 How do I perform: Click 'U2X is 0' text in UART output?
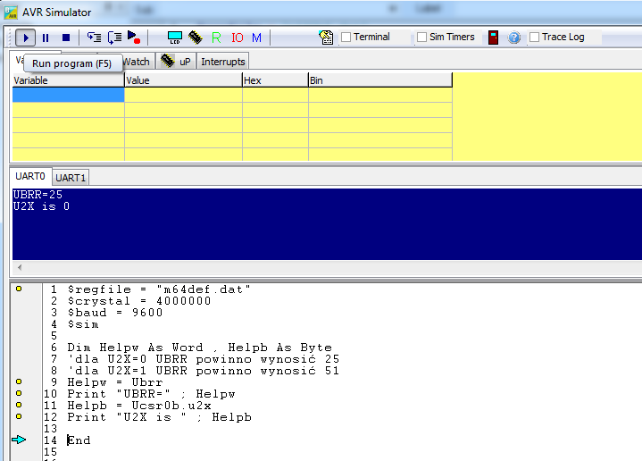point(41,206)
